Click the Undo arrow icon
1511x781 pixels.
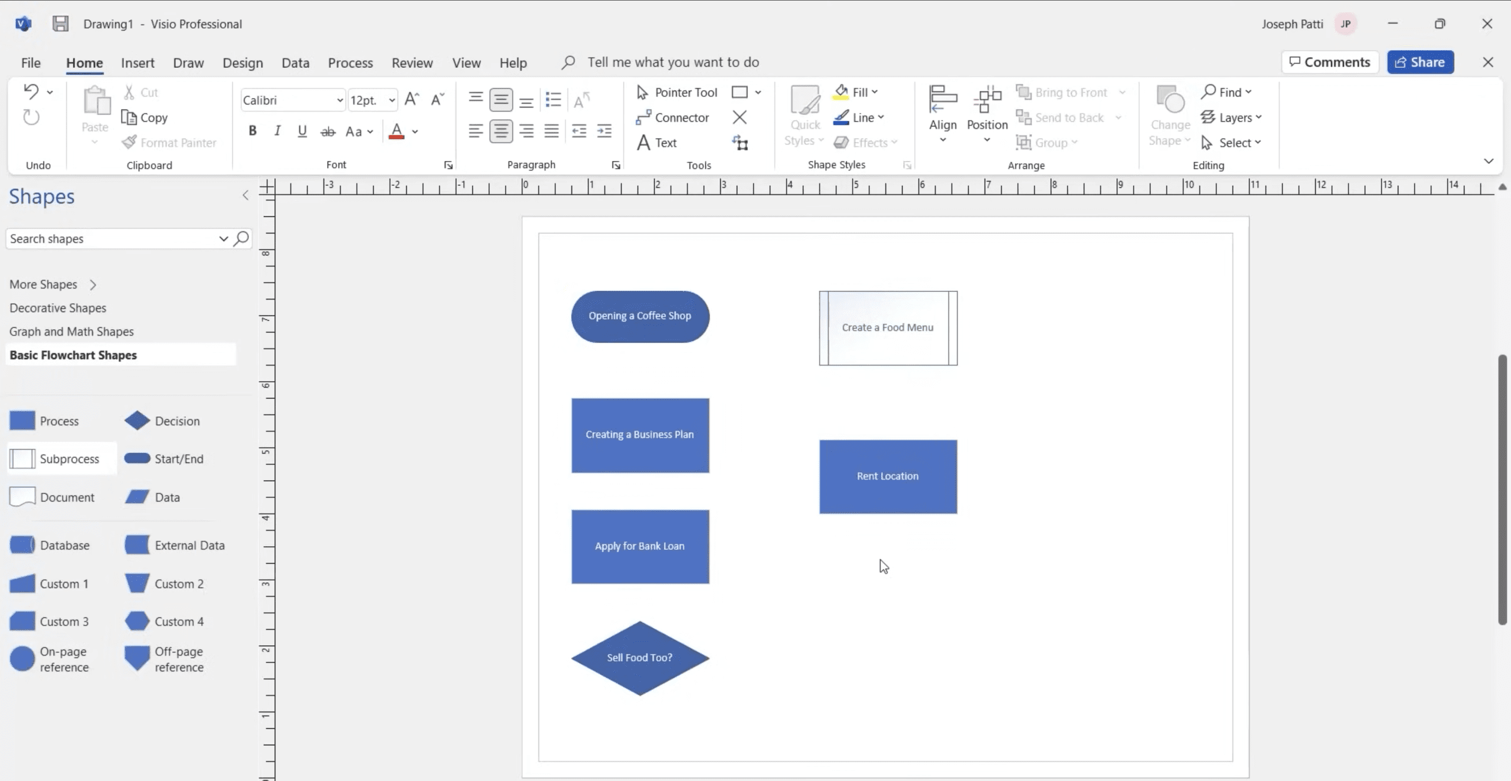[31, 91]
